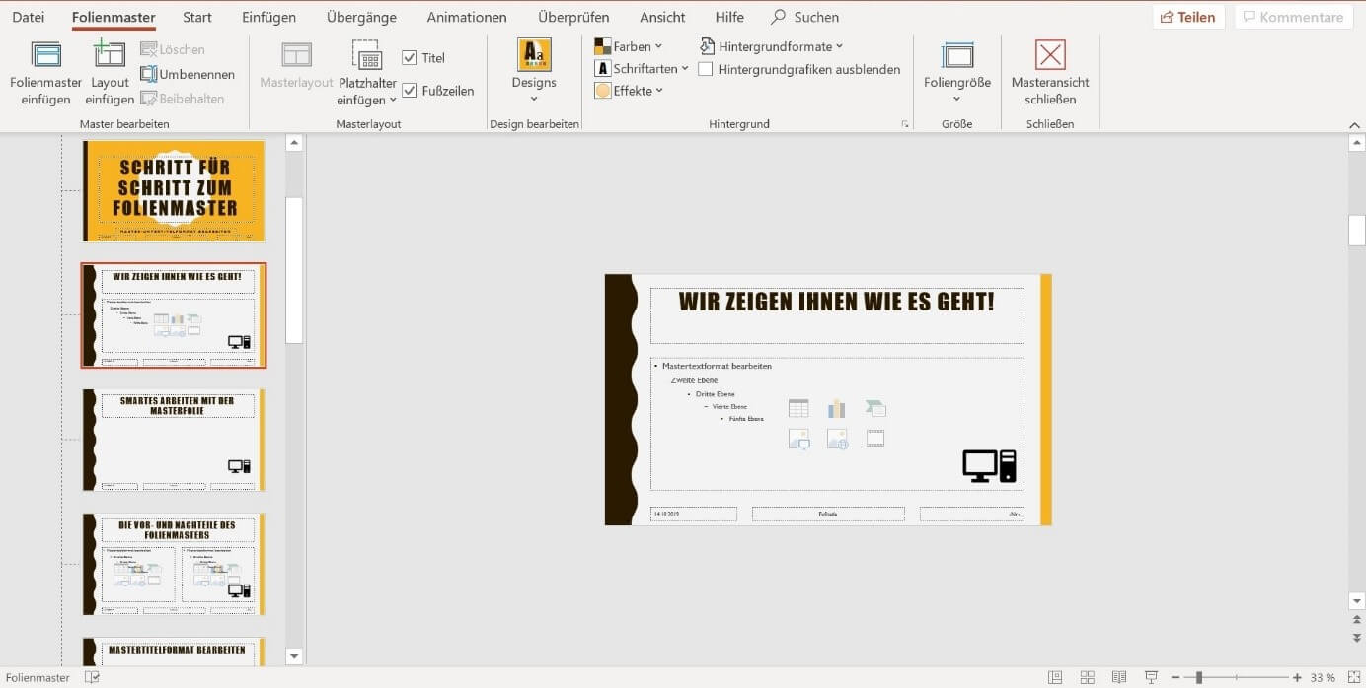Screen dimensions: 1366x688
Task: Toggle the Fußzeilen checkbox
Action: pos(410,91)
